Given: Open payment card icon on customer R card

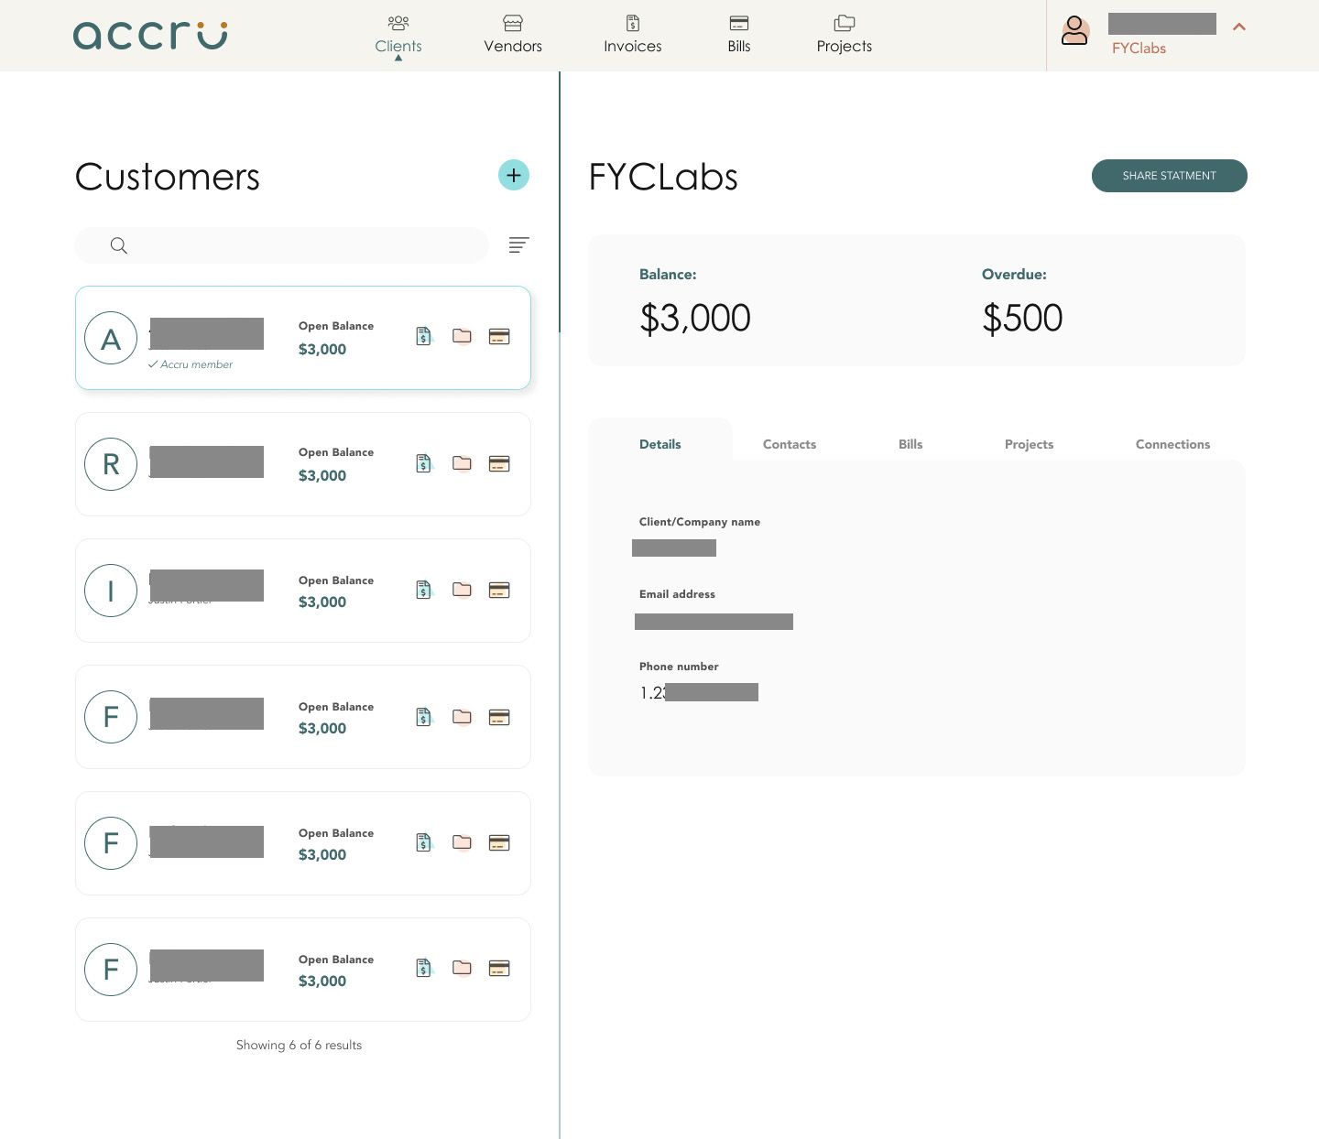Looking at the screenshot, I should point(499,463).
